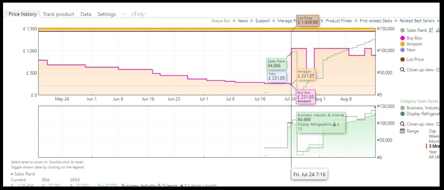
Task: Click the 'Current' statistics column header
Action: pyautogui.click(x=18, y=180)
